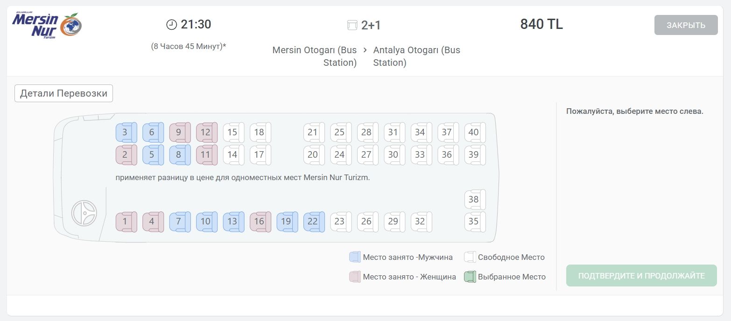The width and height of the screenshot is (731, 321).
Task: Select seat 35 at the back
Action: pyautogui.click(x=475, y=222)
